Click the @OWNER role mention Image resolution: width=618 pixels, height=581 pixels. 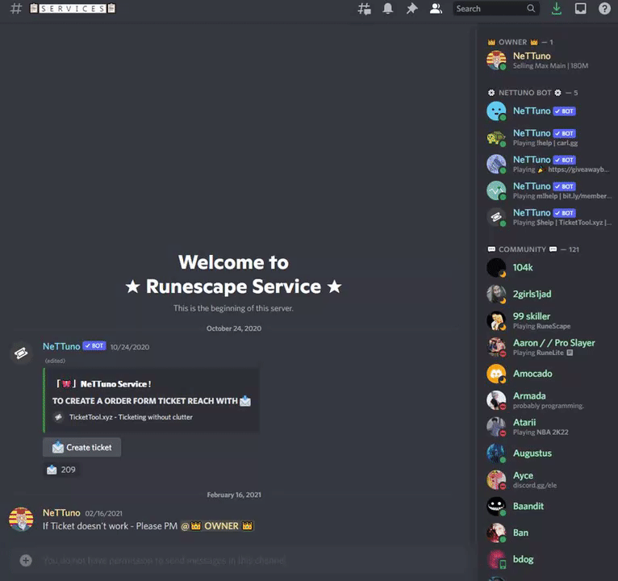click(x=217, y=526)
